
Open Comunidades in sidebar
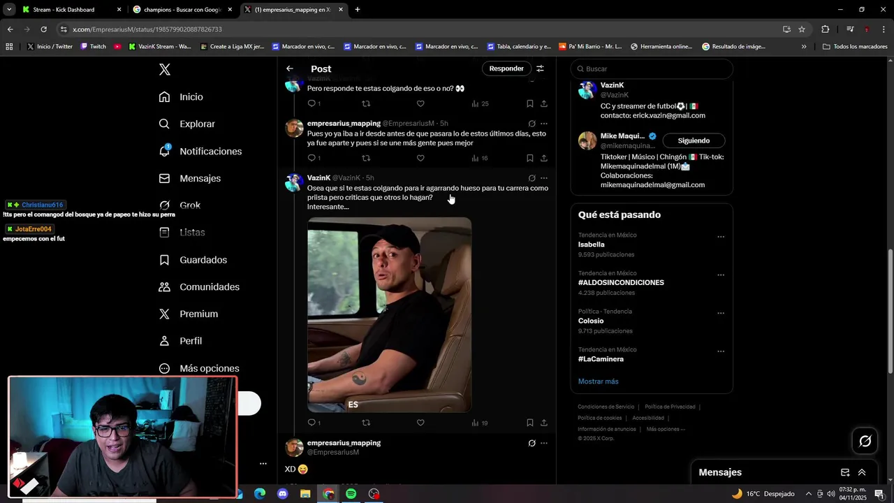(x=199, y=287)
